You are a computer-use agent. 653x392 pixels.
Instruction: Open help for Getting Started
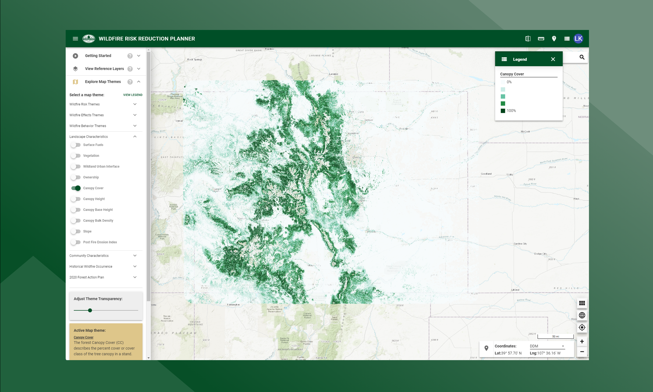130,56
